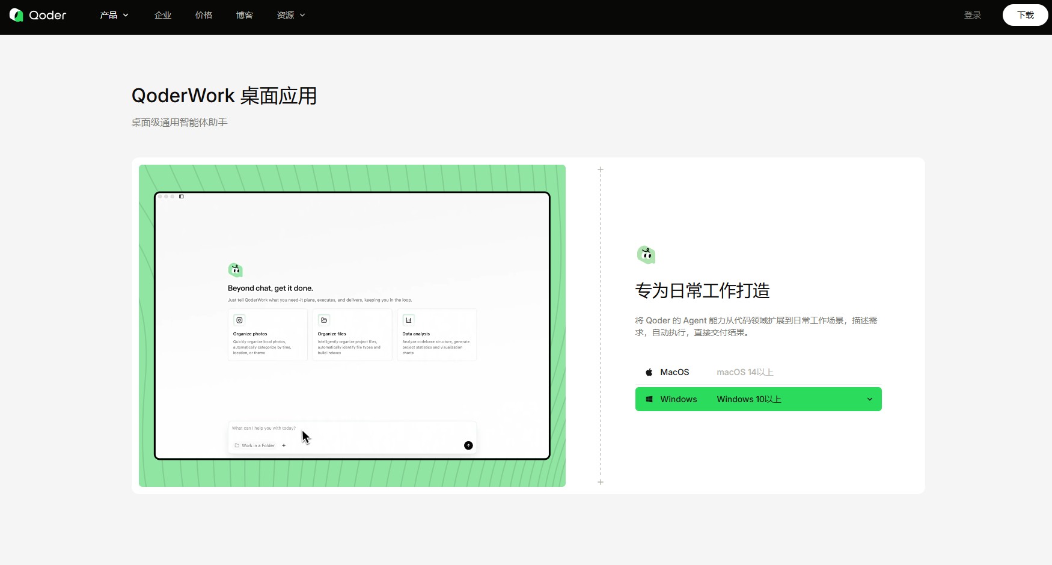
Task: Click the 下载 button
Action: pyautogui.click(x=1025, y=15)
